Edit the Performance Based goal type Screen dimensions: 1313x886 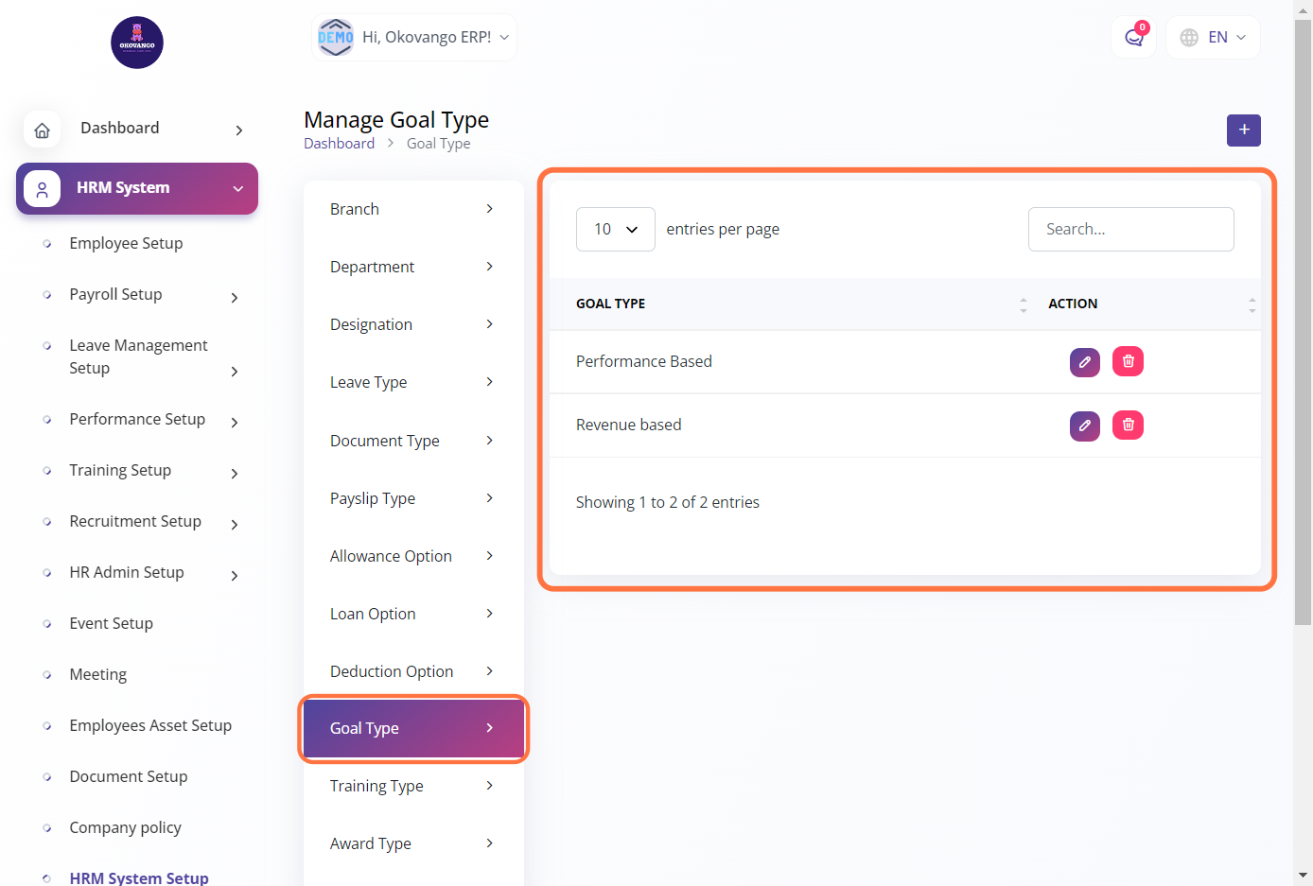point(1084,362)
